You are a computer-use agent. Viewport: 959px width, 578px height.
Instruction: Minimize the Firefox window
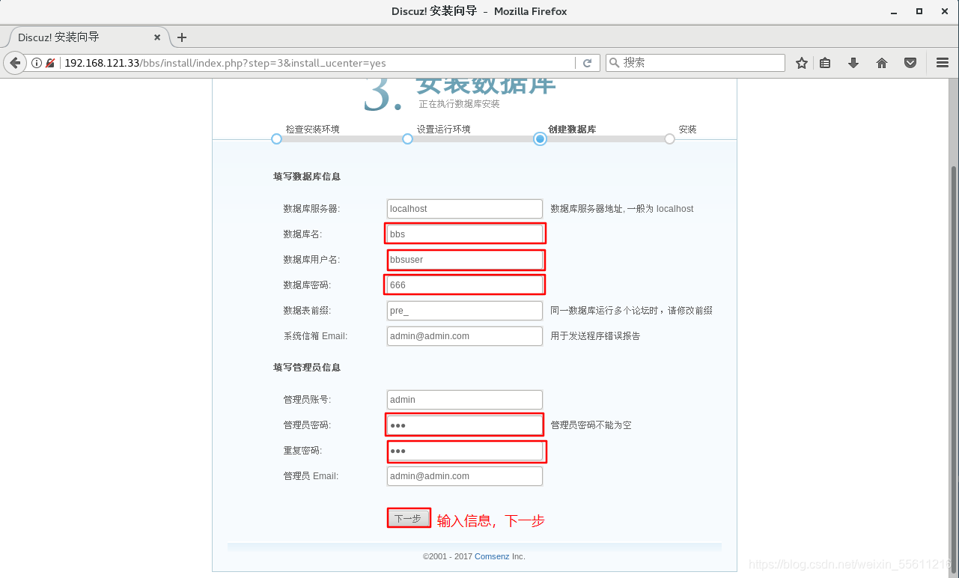click(895, 11)
